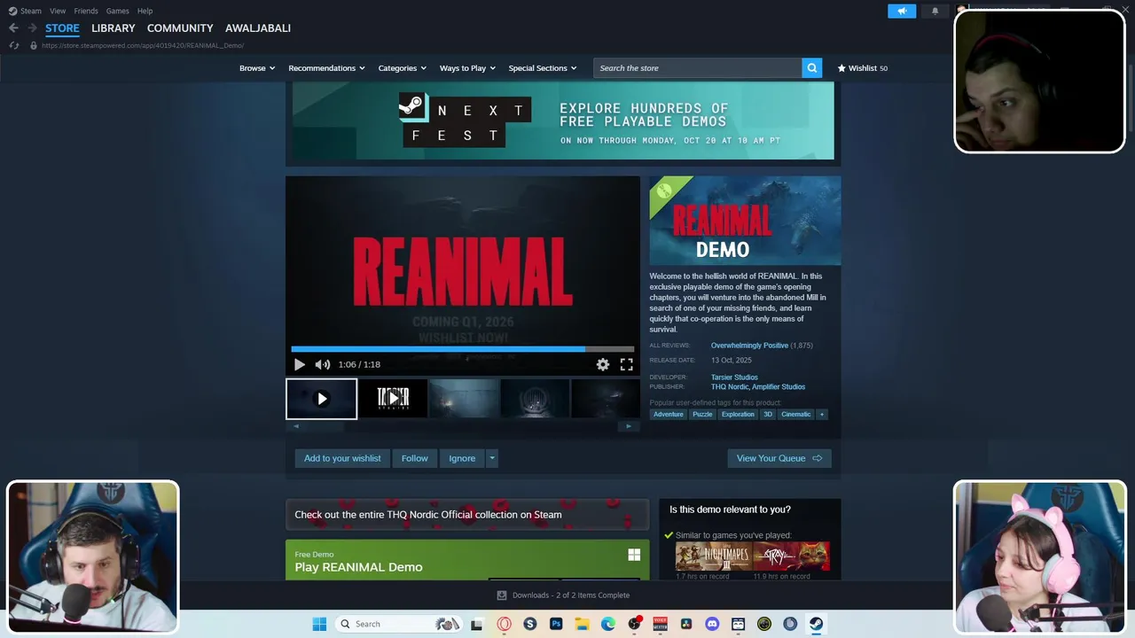The width and height of the screenshot is (1135, 638).
Task: Open THQ Nordic publisher link
Action: 729,387
